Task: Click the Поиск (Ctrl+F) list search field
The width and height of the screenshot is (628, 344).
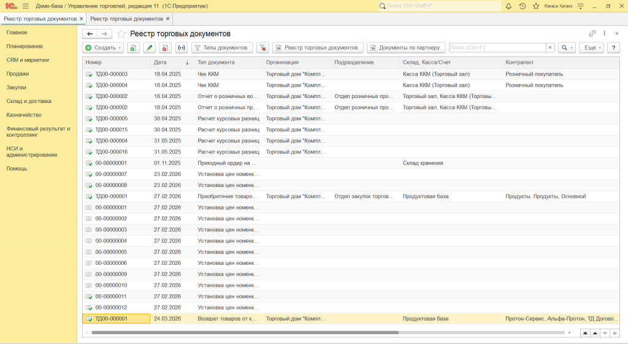Action: click(x=497, y=48)
